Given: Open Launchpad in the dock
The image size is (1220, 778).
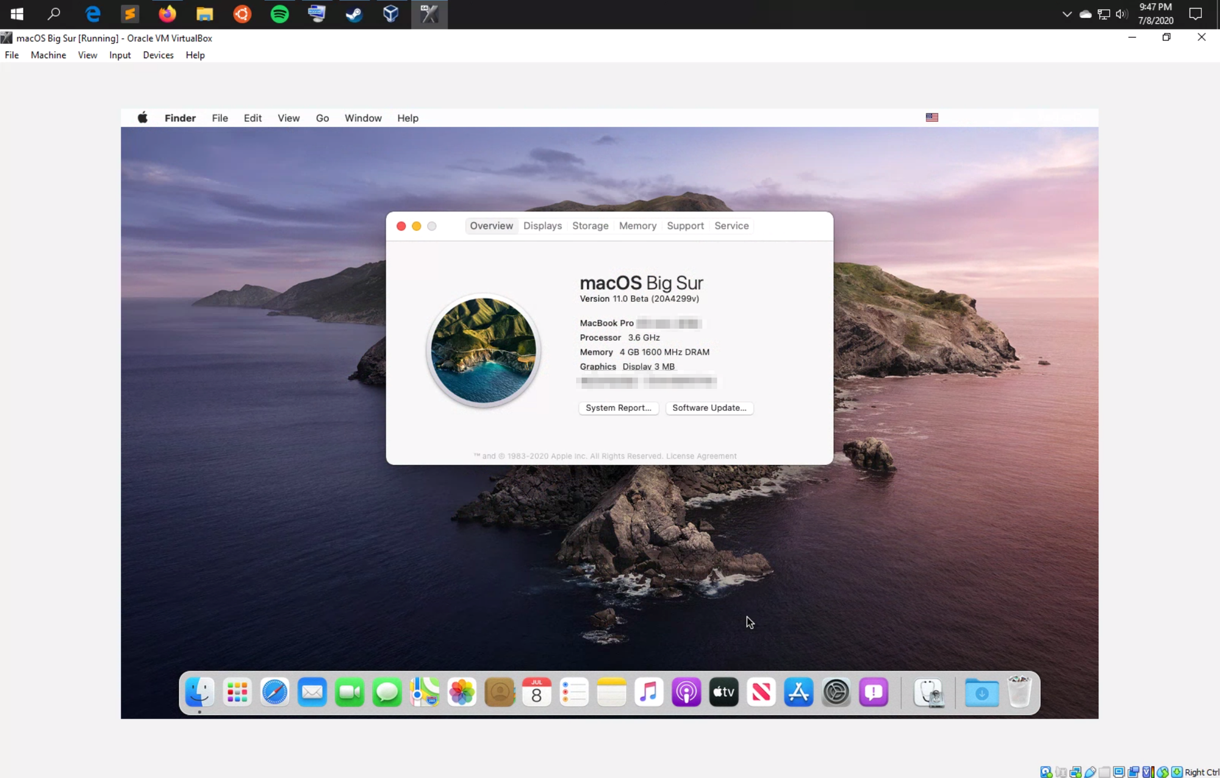Looking at the screenshot, I should click(237, 692).
